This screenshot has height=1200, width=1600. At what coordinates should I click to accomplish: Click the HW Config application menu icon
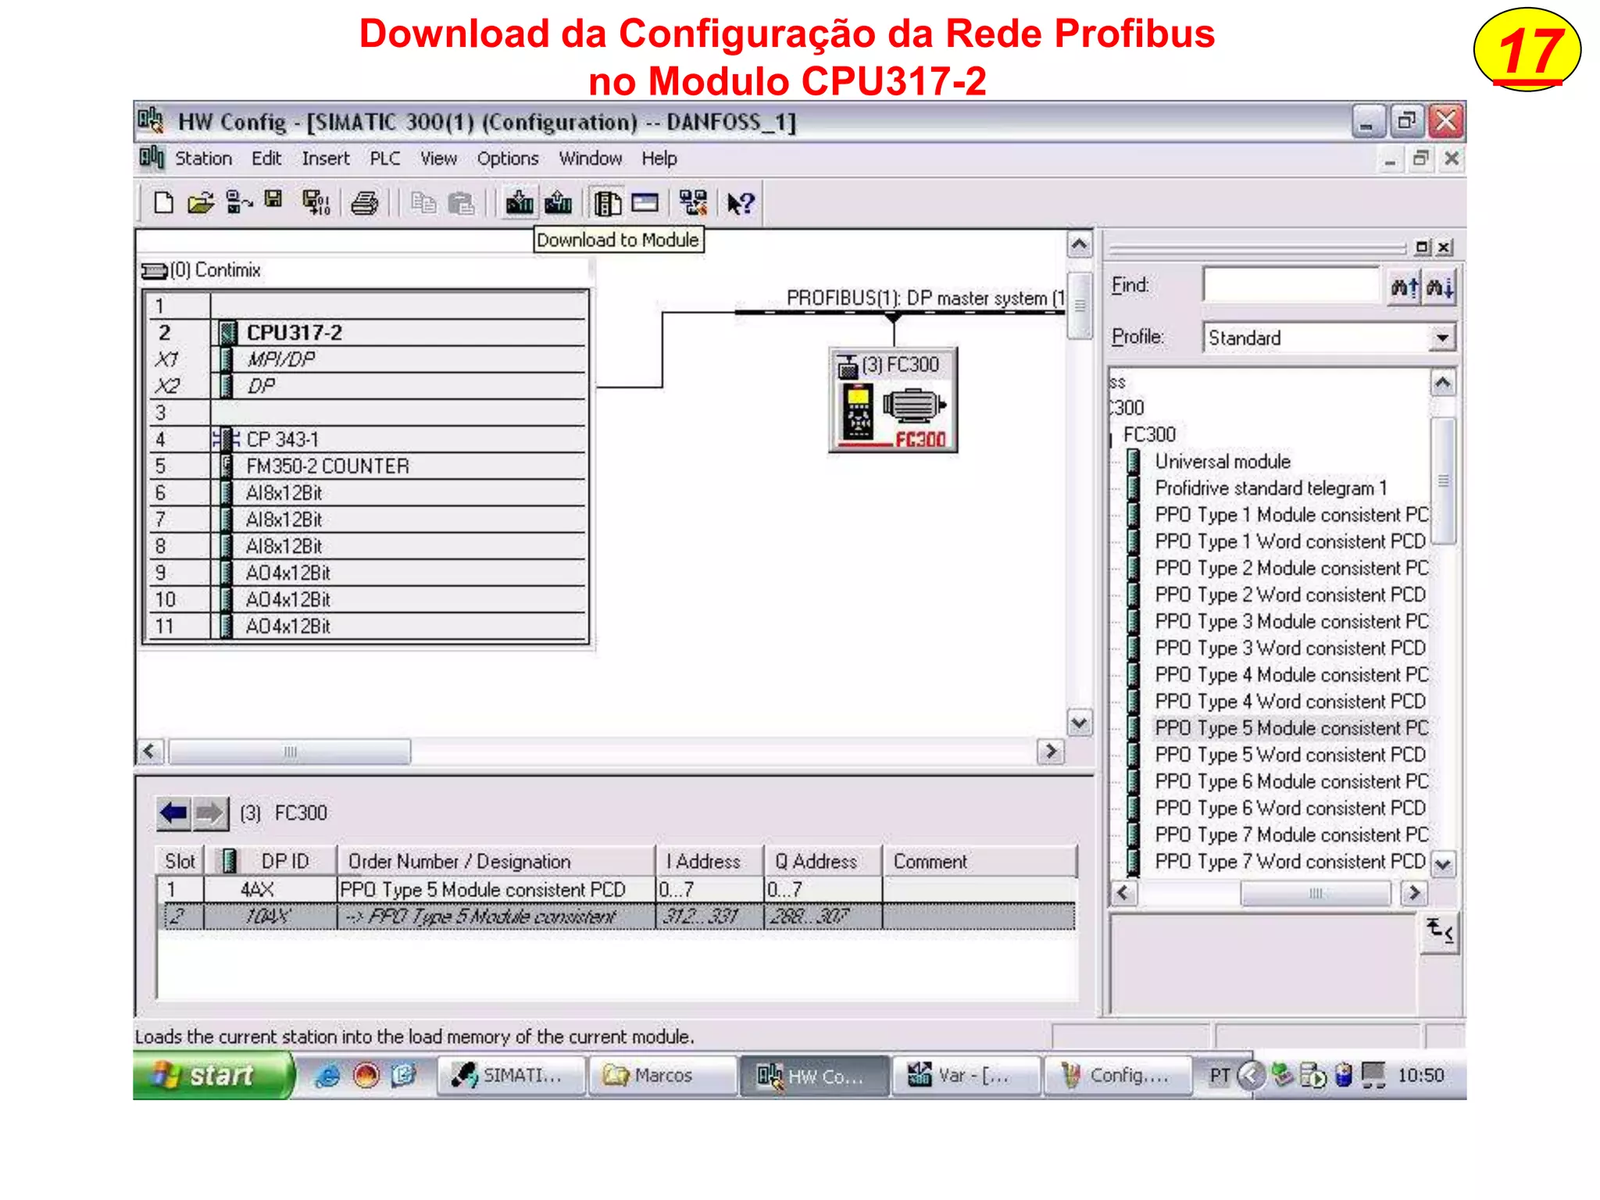tap(152, 158)
